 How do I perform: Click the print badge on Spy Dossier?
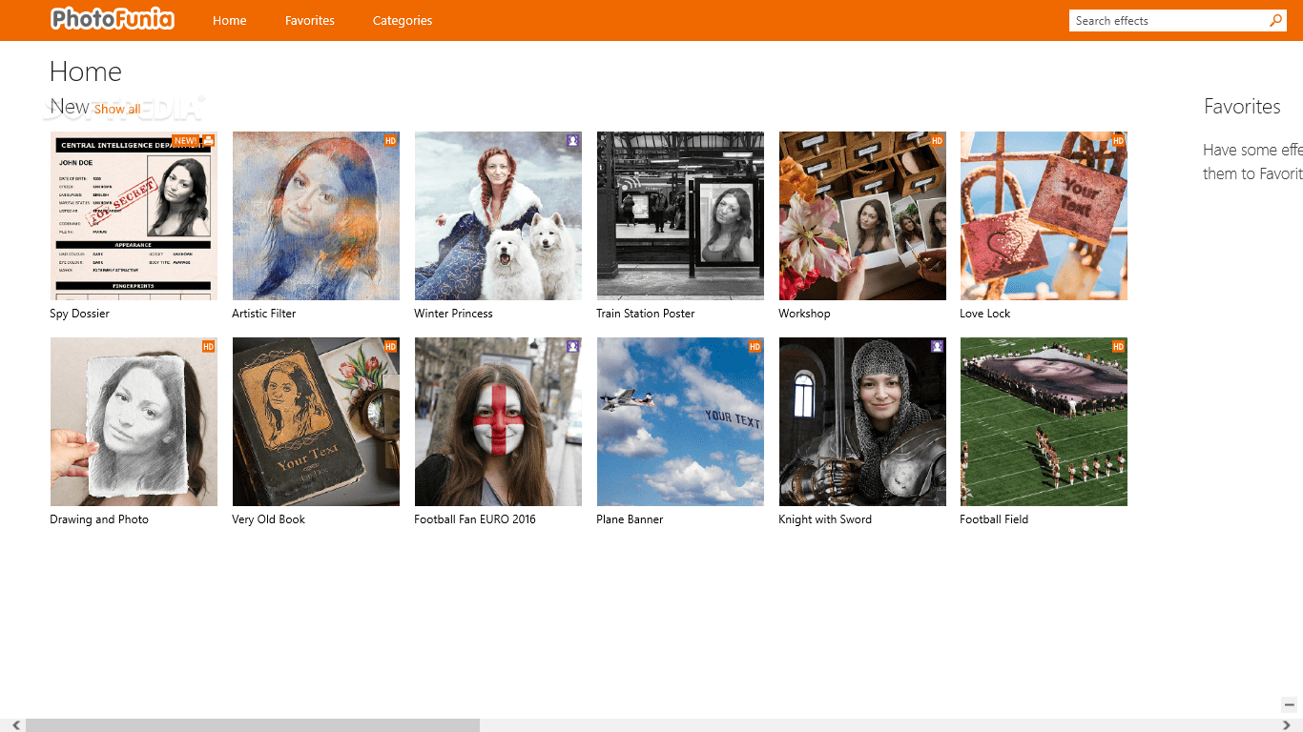coord(209,141)
